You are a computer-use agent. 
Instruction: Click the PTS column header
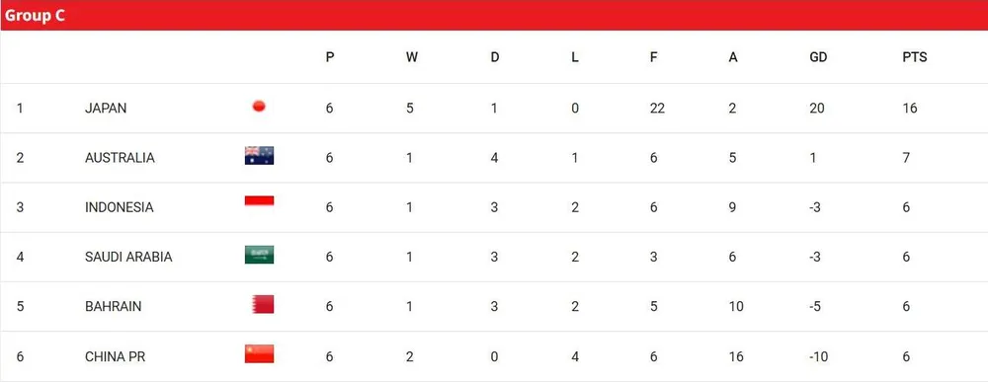914,57
